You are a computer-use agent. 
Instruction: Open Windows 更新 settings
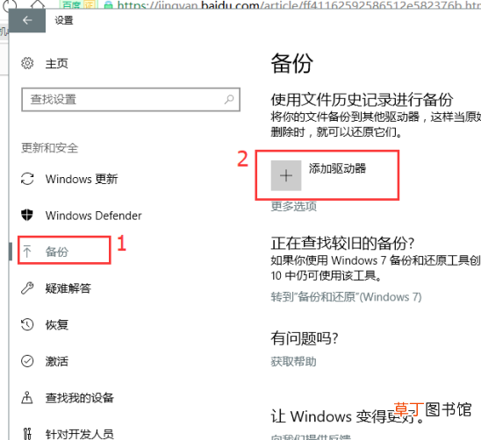[x=82, y=179]
